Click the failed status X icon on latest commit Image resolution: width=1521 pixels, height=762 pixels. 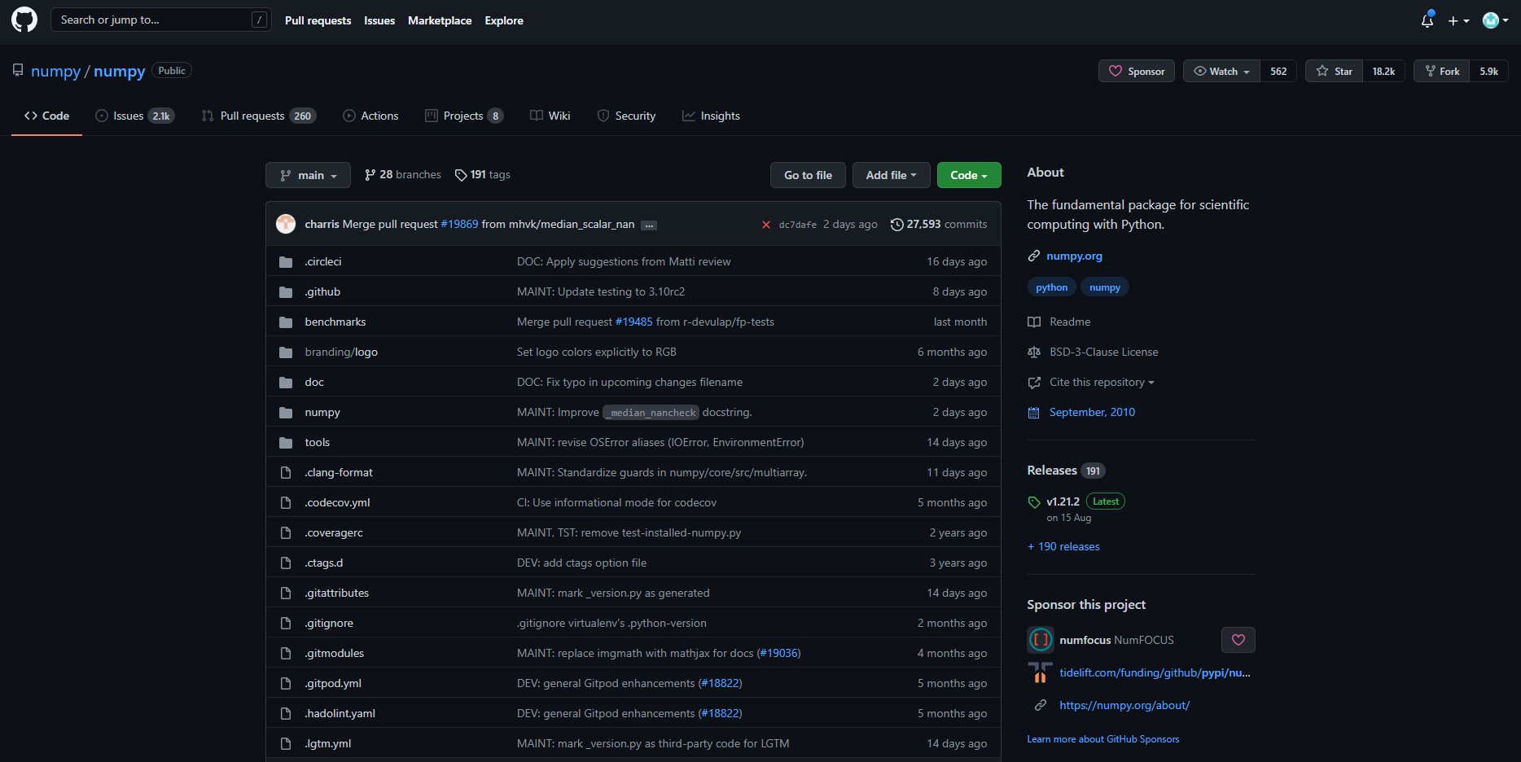[x=766, y=225]
